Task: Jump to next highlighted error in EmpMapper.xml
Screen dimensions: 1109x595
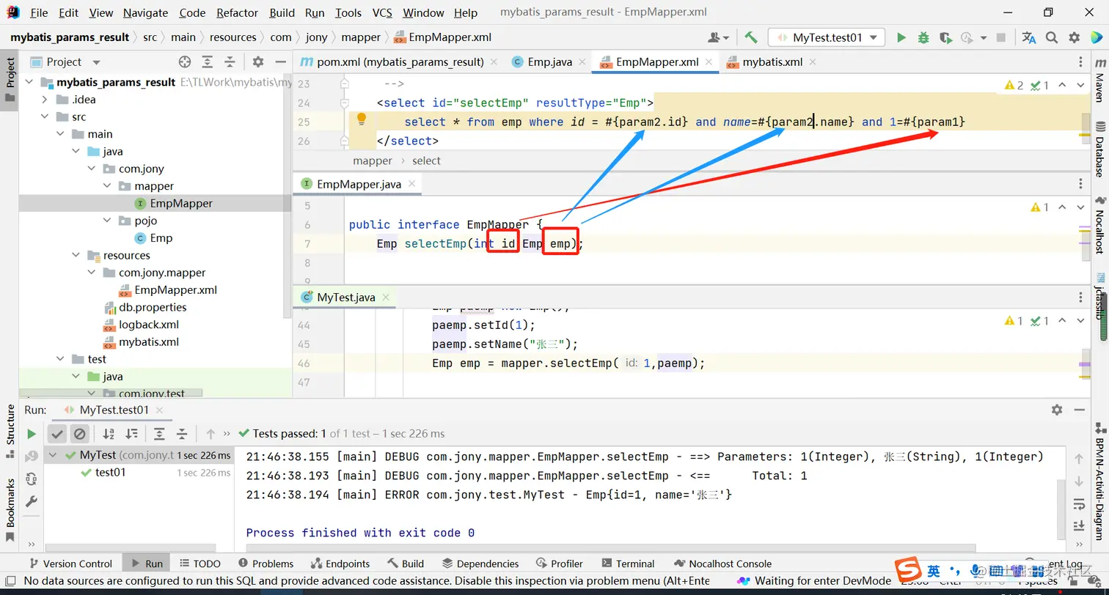Action: pyautogui.click(x=1080, y=86)
